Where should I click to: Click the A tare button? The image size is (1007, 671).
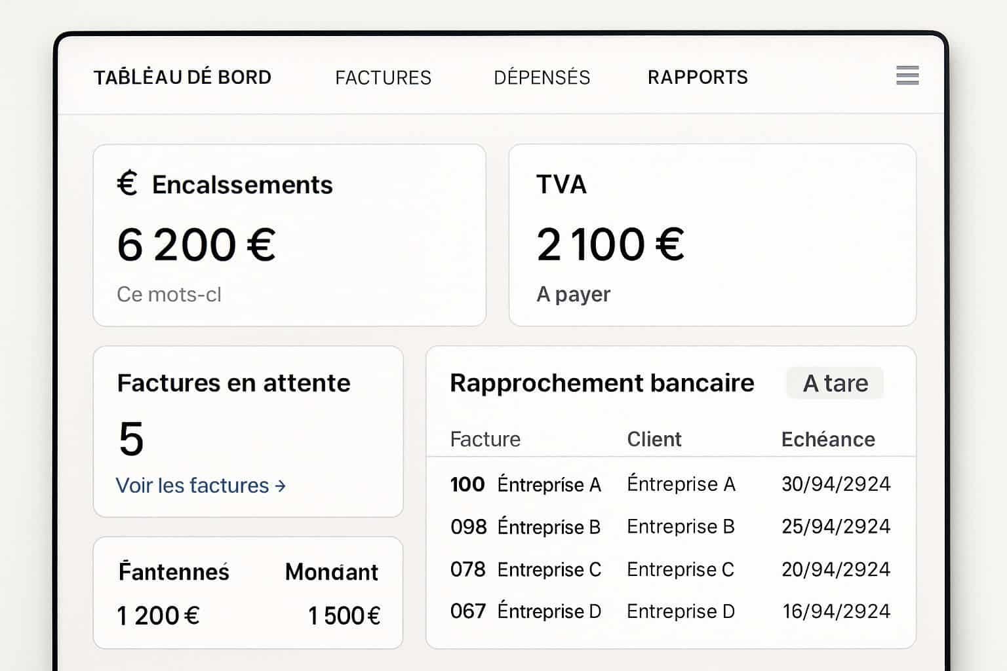[835, 383]
